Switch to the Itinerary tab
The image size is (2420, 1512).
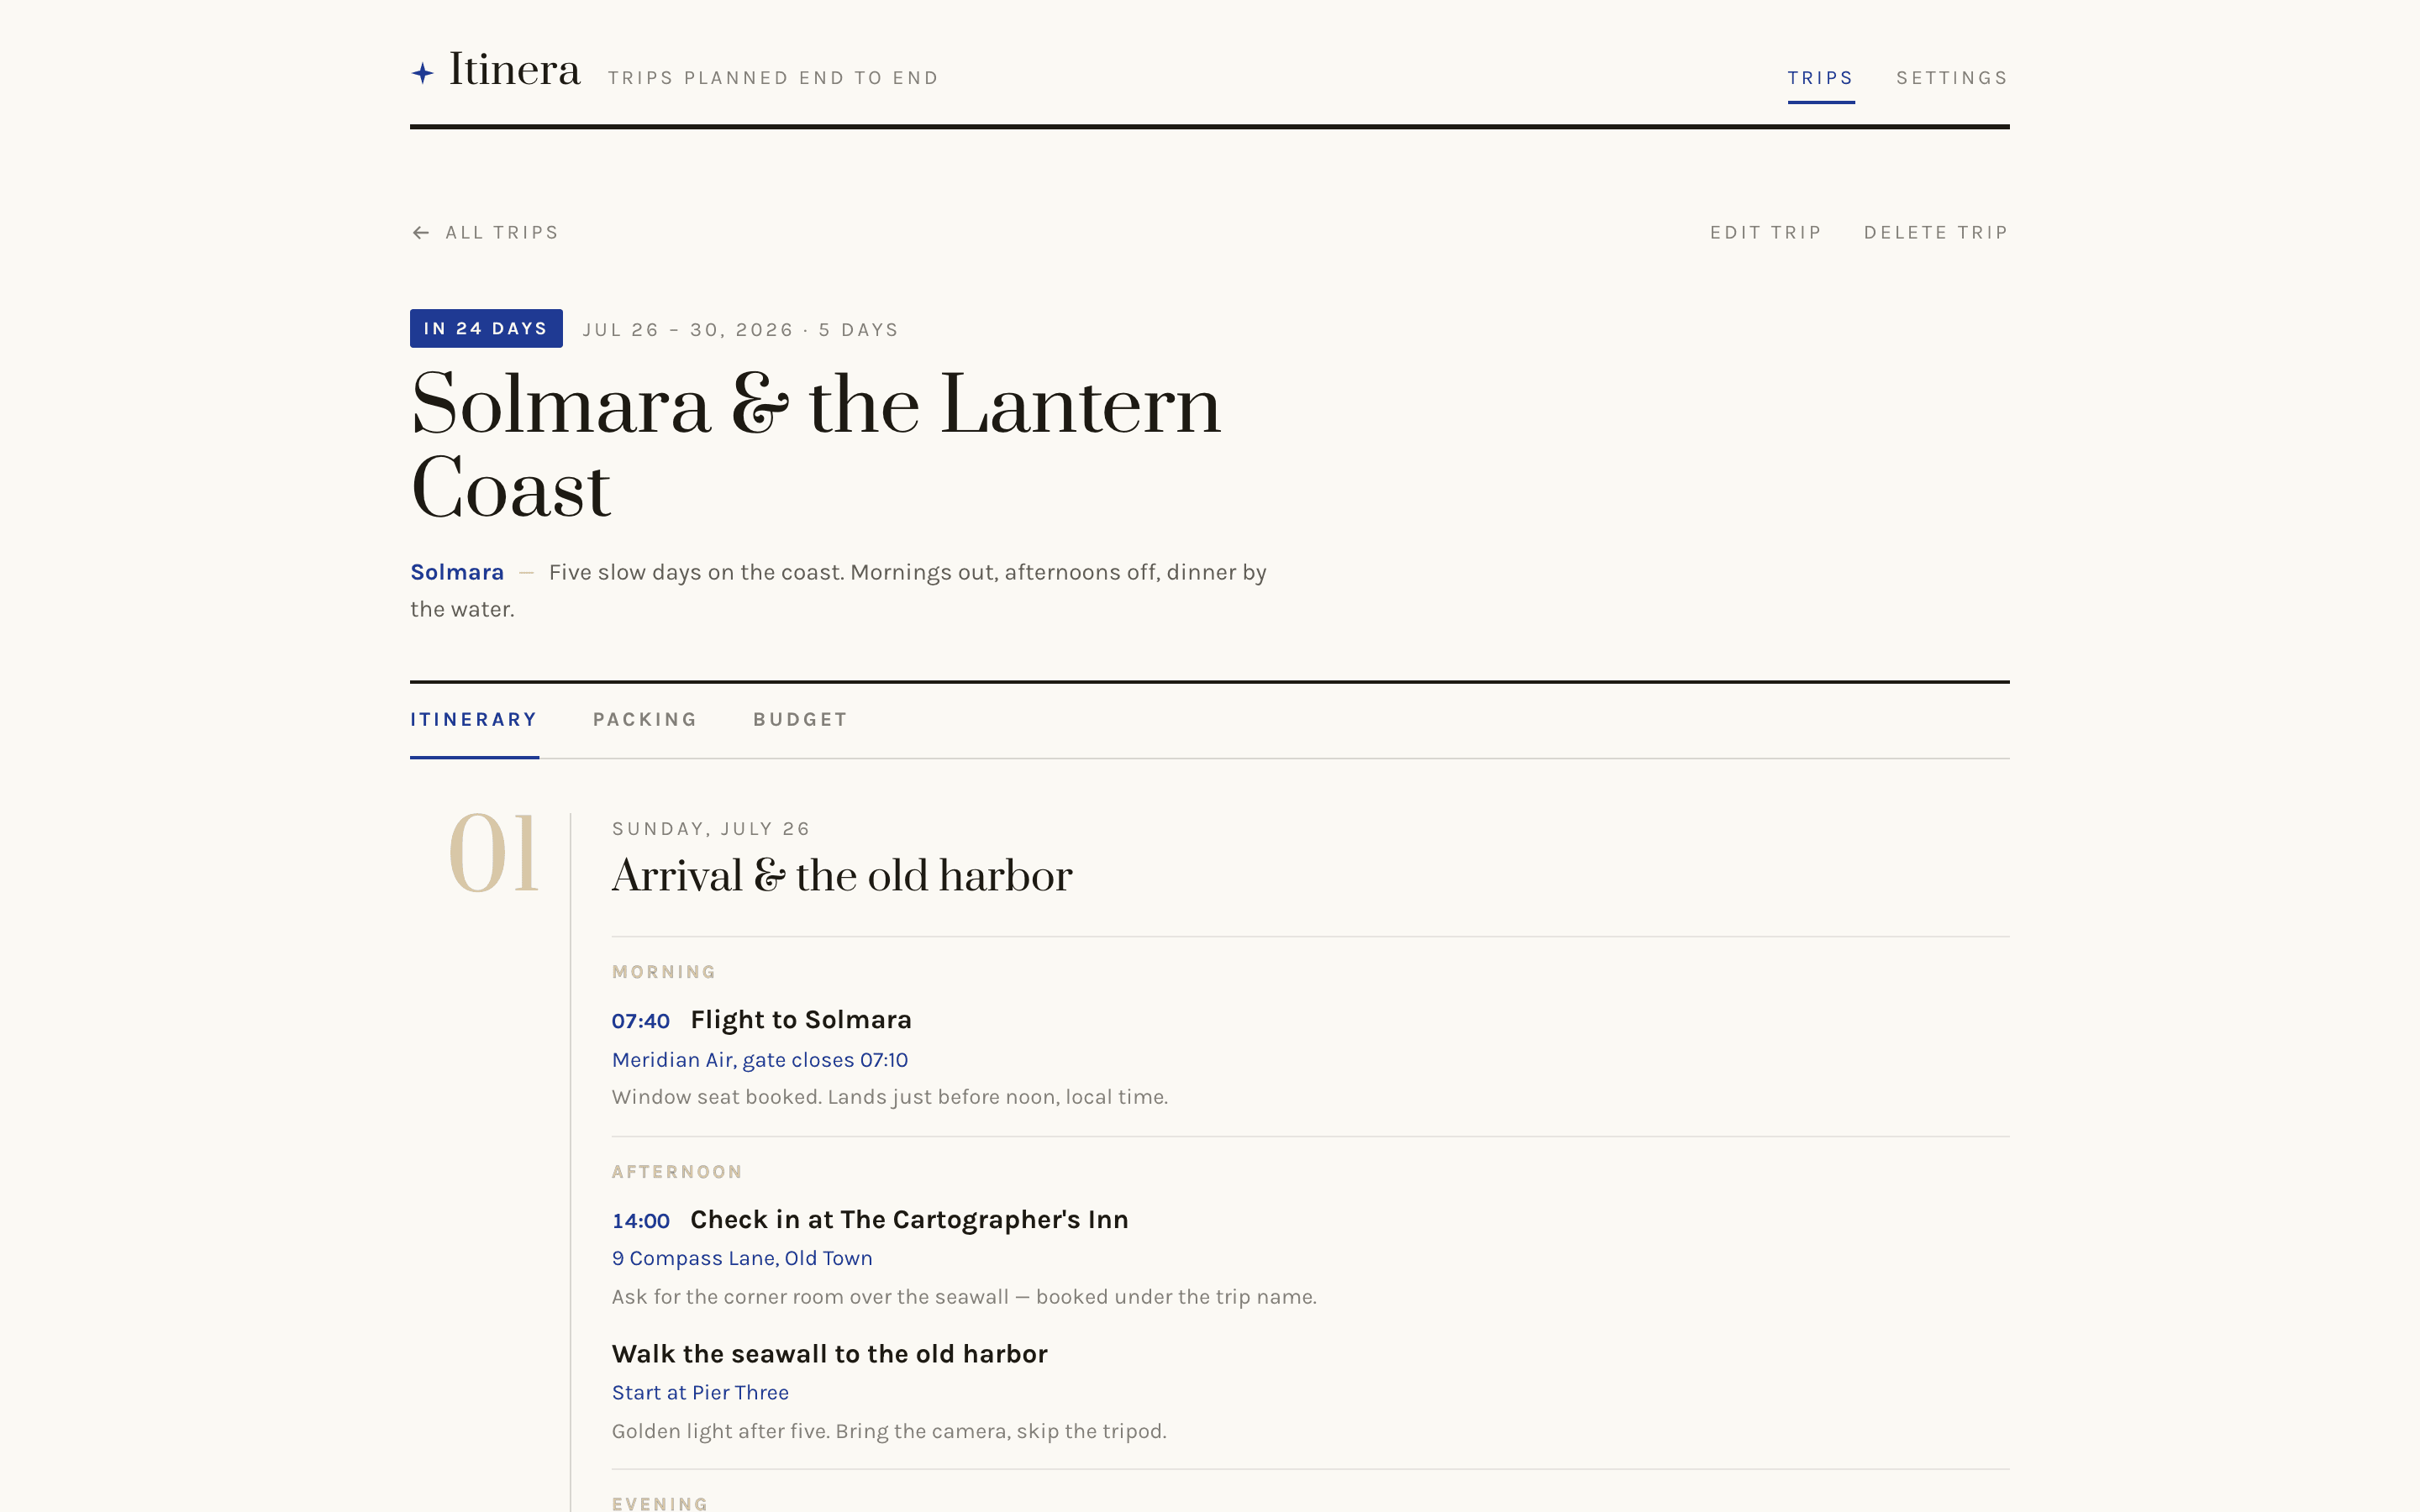click(x=474, y=720)
